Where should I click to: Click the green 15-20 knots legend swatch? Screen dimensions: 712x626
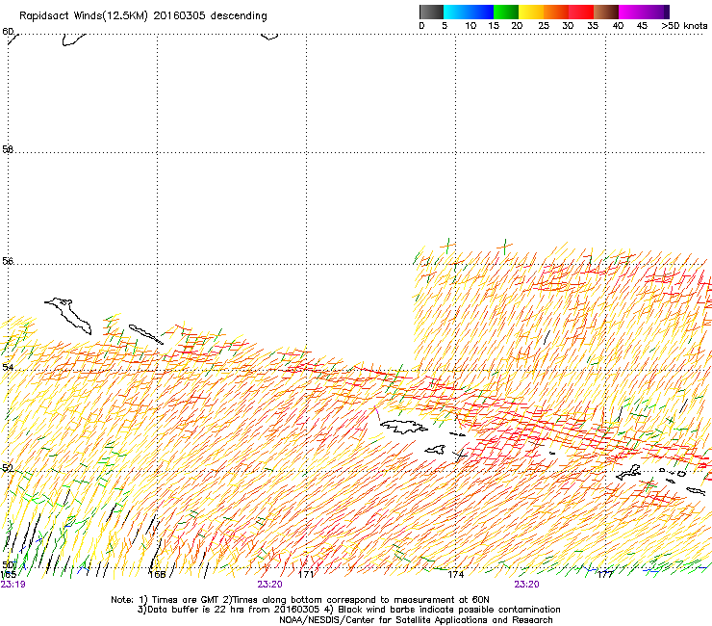click(x=506, y=12)
